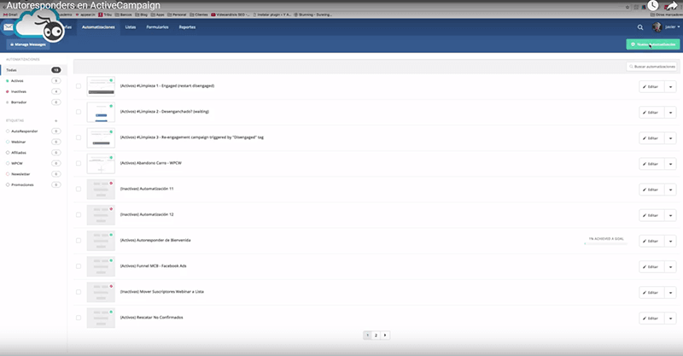Select the checkbox for #Limpieza 2 - Desenganchado
The image size is (683, 356).
pyautogui.click(x=79, y=112)
